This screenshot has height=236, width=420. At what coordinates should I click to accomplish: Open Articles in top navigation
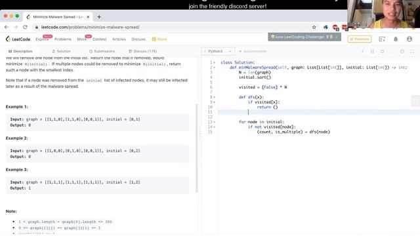coord(119,39)
